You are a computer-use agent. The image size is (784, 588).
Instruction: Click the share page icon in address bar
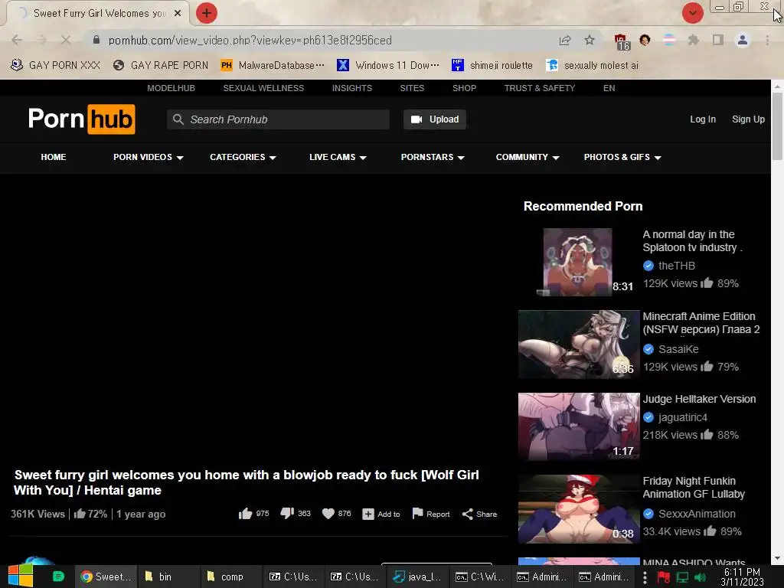click(565, 40)
